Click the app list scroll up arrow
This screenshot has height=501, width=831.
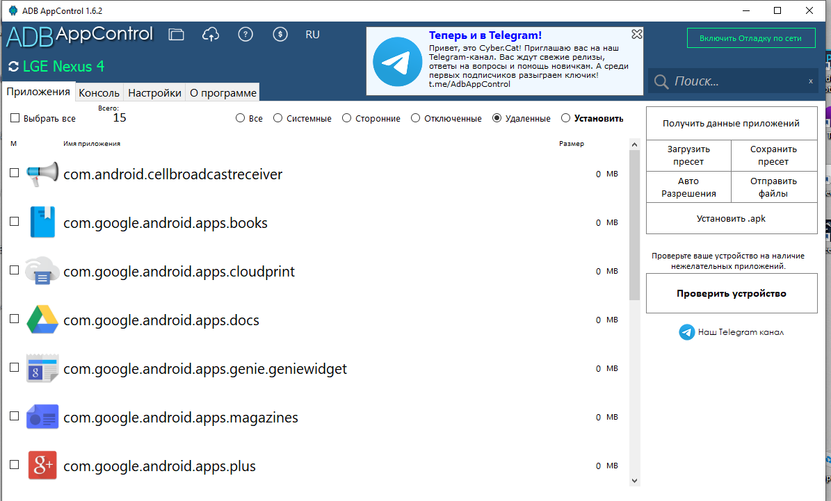click(634, 144)
